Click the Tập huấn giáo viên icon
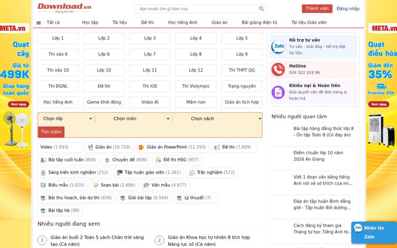Image resolution: width=397 pixels, height=248 pixels. [x=120, y=172]
